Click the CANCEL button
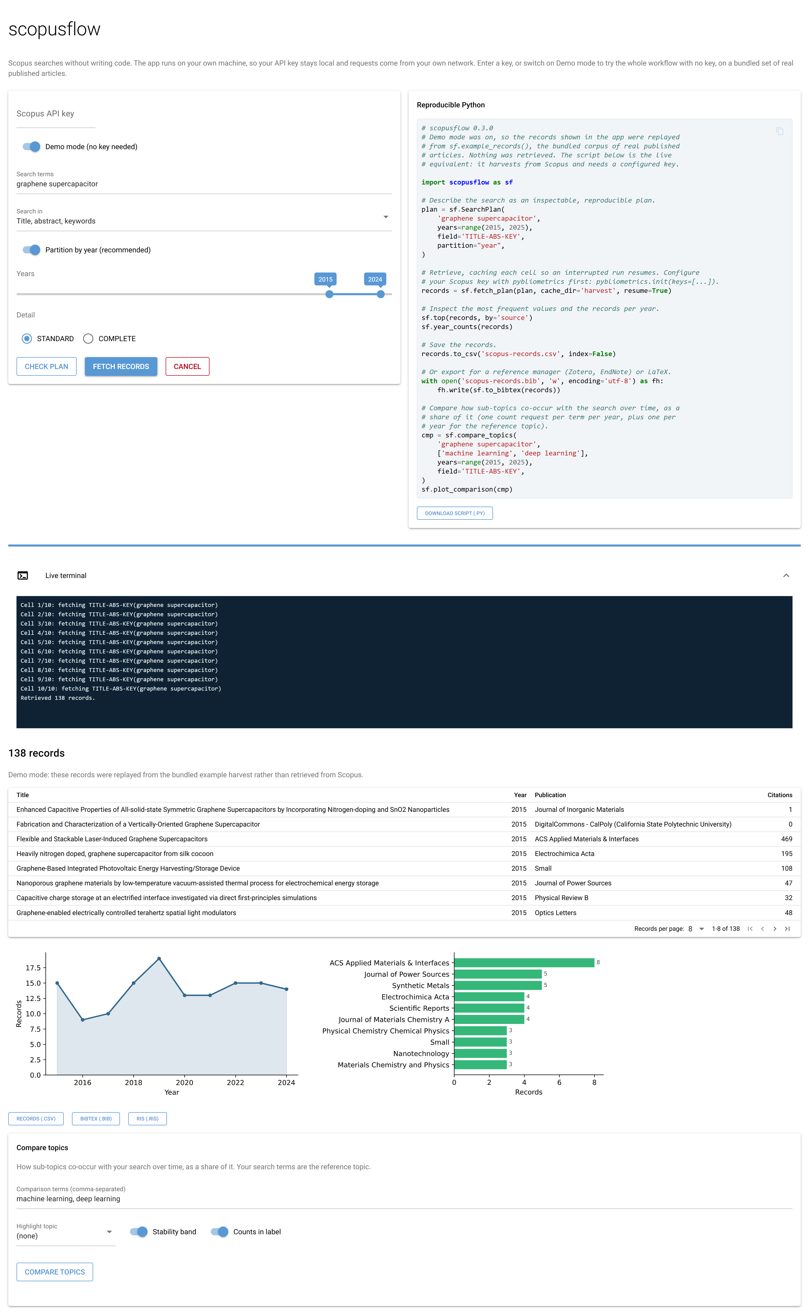809x1314 pixels. click(187, 367)
